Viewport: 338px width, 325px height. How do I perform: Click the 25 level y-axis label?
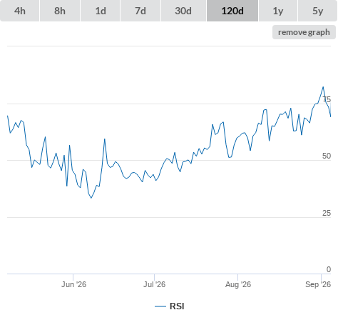pos(327,213)
